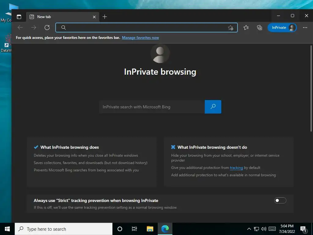Open the notification center icon
The height and width of the screenshot is (235, 313).
pos(304,229)
